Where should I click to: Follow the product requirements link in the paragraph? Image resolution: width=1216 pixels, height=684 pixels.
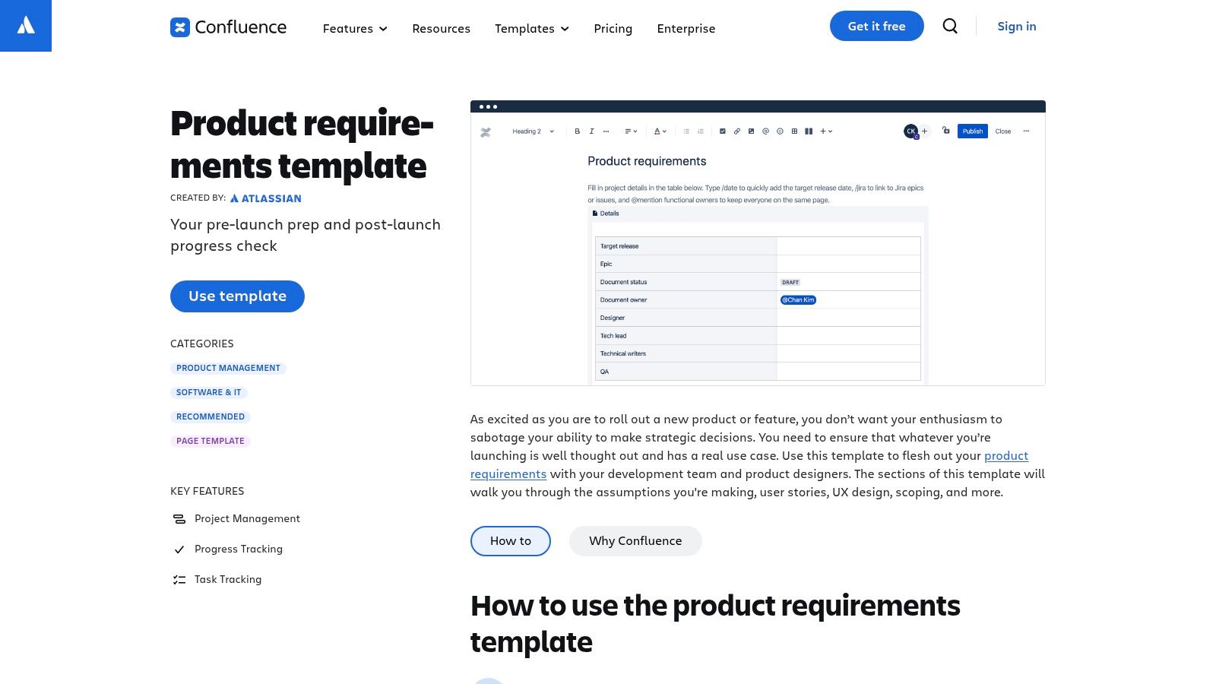pyautogui.click(x=1006, y=456)
